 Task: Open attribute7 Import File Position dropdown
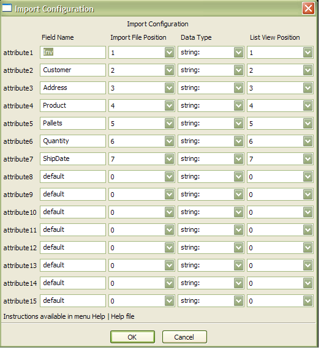(170, 158)
